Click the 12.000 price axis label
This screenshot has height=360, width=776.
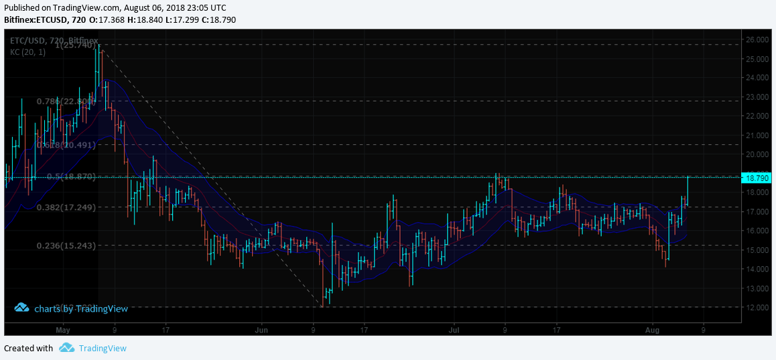coord(757,307)
